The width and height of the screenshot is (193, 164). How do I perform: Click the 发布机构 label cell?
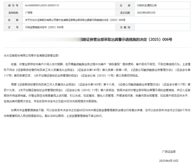(13, 13)
